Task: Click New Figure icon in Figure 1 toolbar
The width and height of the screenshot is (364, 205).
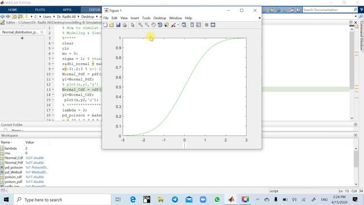Action: click(x=105, y=25)
